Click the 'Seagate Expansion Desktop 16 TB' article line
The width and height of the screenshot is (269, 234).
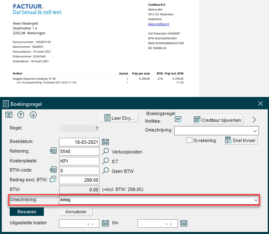pyautogui.click(x=34, y=78)
